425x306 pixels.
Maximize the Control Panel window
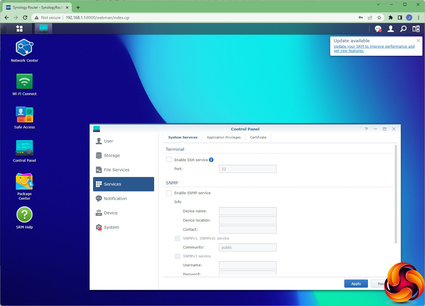(x=384, y=129)
